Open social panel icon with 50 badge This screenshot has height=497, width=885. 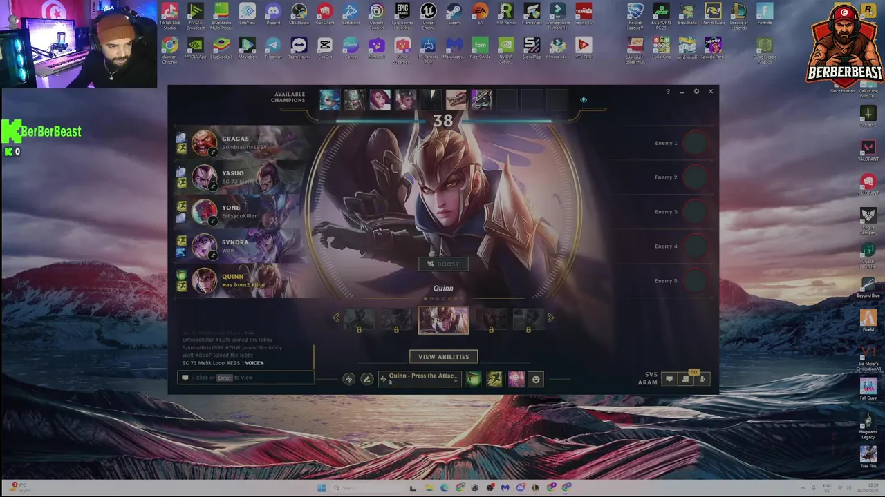[x=686, y=378]
